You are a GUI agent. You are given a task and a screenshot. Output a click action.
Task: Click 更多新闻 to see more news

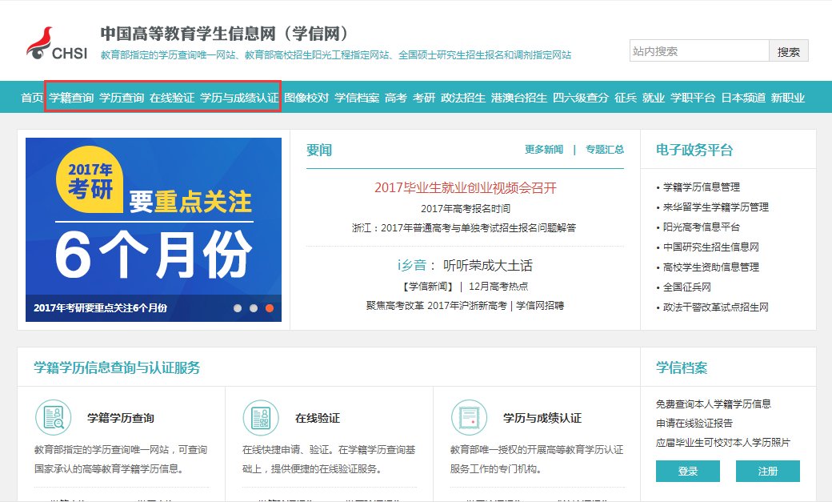542,150
